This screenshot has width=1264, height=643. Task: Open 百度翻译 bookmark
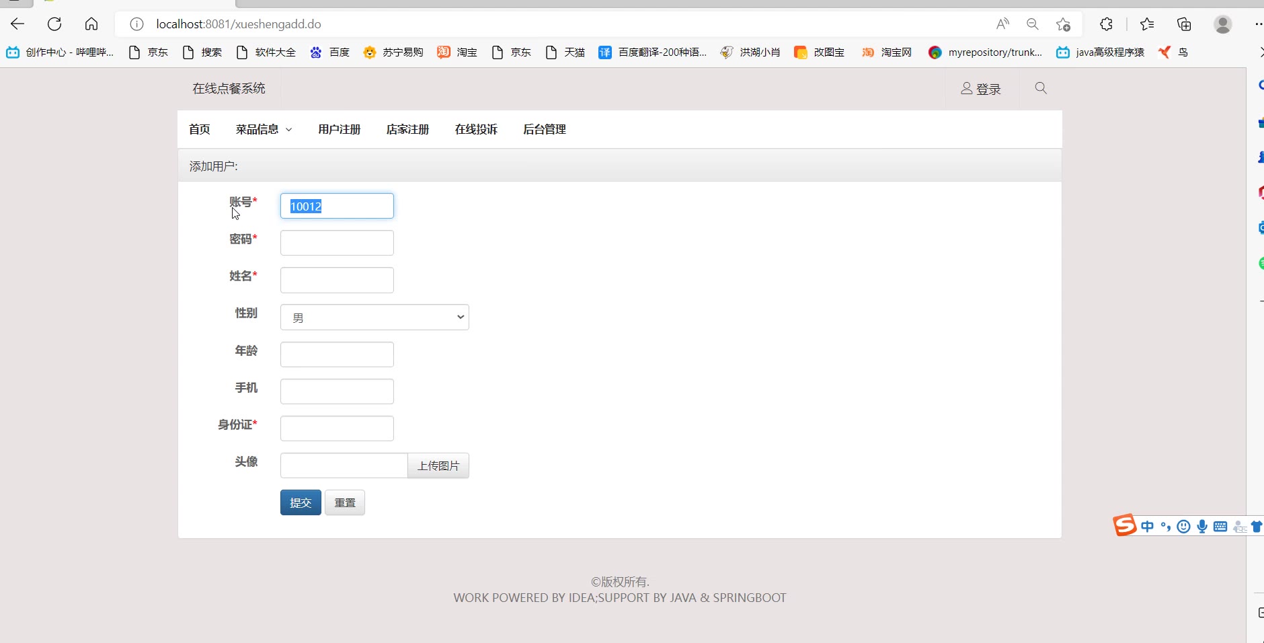[x=653, y=52]
